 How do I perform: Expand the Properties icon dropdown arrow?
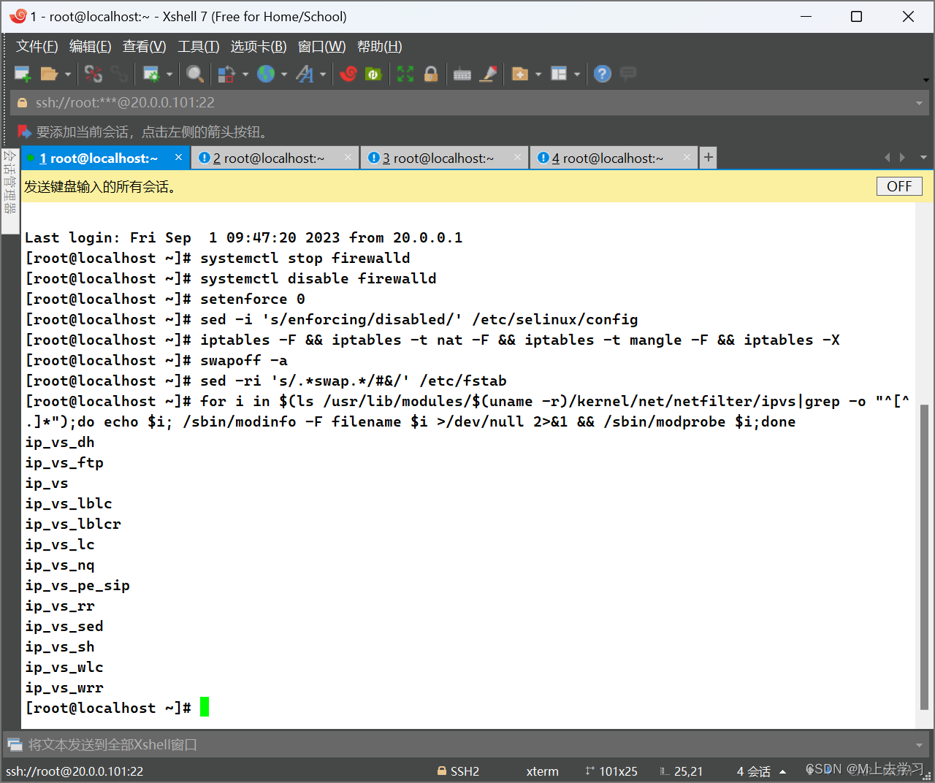(x=169, y=75)
